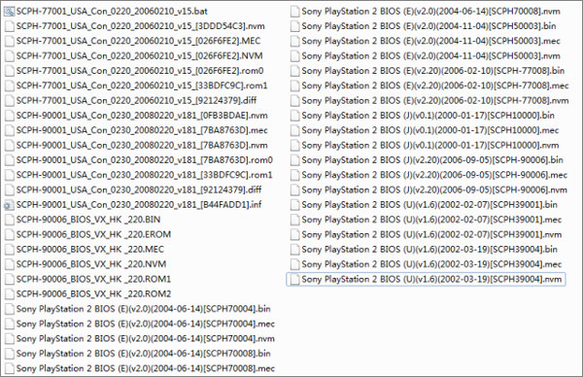Screen dimensions: 583x377
Task: Click file icon of BIOS (E)(v2.20)[SCPH-77008].bin
Action: [294, 71]
